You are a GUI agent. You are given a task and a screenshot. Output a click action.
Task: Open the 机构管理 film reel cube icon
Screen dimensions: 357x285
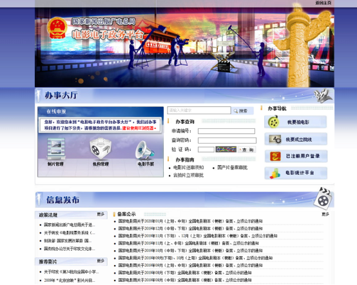pos(101,148)
